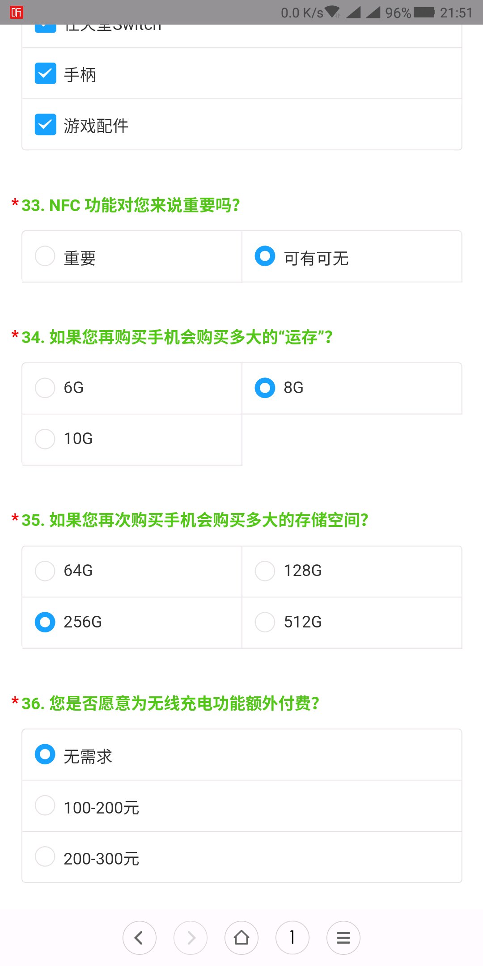Select 64G storage option
This screenshot has height=966, width=483.
click(x=45, y=571)
